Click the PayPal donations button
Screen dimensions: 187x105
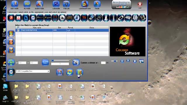tap(122, 5)
